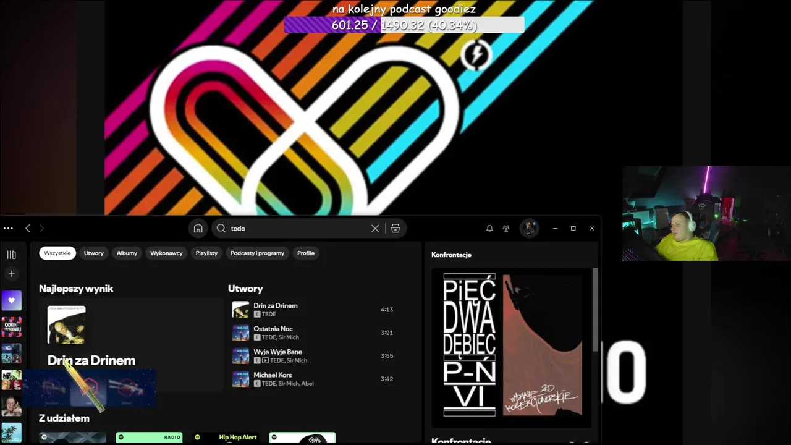Screen dimensions: 791x445
Task: Open the Browse icon next to search
Action: pos(395,229)
